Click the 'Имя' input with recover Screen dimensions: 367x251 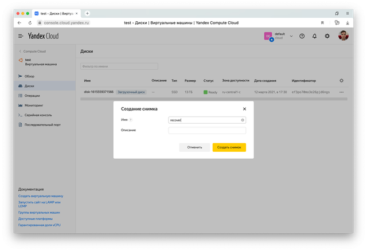204,120
